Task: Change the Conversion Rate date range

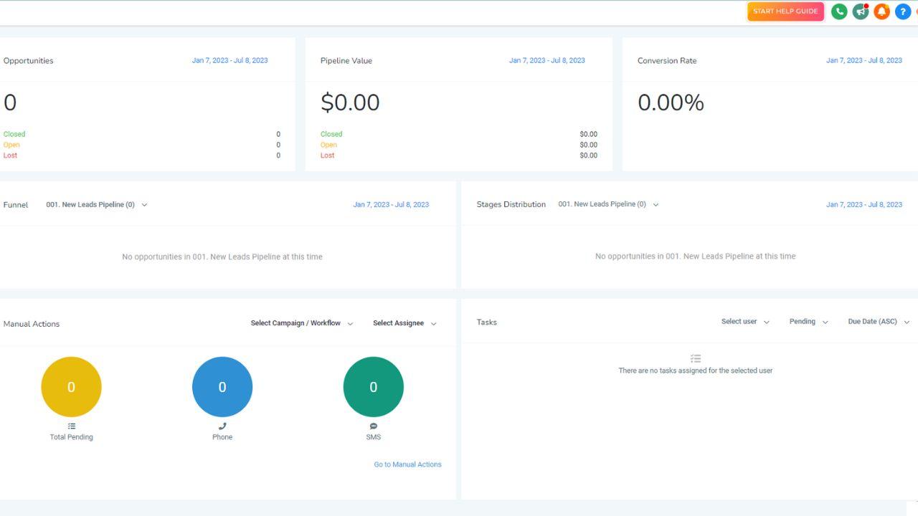Action: coord(864,60)
